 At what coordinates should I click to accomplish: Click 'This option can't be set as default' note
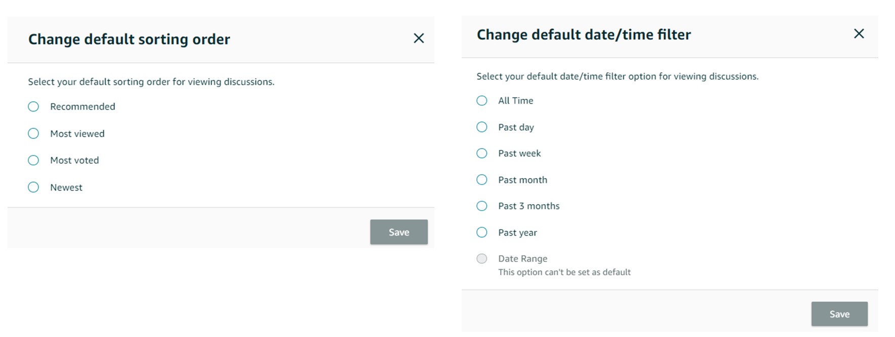click(x=564, y=272)
